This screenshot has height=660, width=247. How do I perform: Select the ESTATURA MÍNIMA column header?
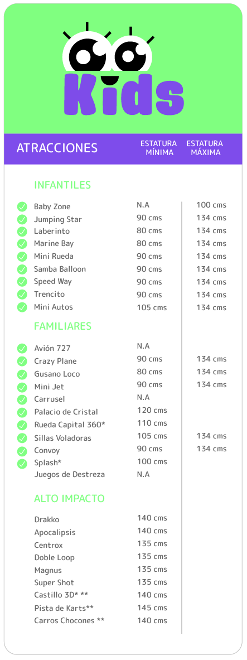(x=159, y=148)
